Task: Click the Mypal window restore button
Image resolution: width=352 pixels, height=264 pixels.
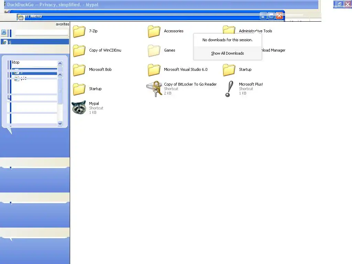Action: [339, 4]
